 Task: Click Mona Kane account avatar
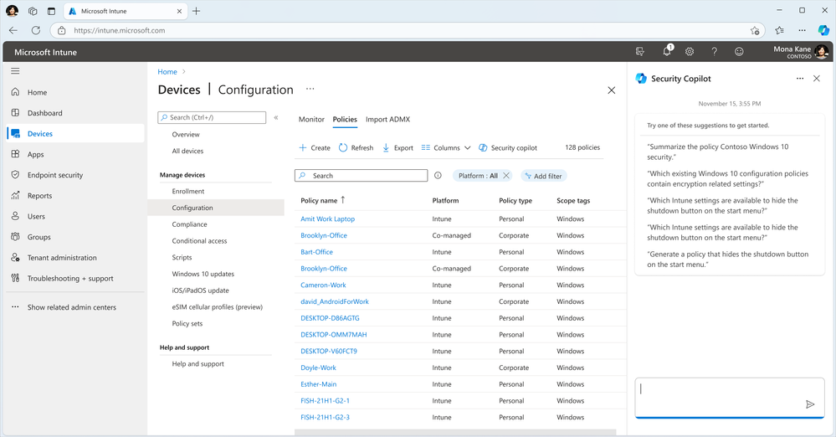coord(822,52)
